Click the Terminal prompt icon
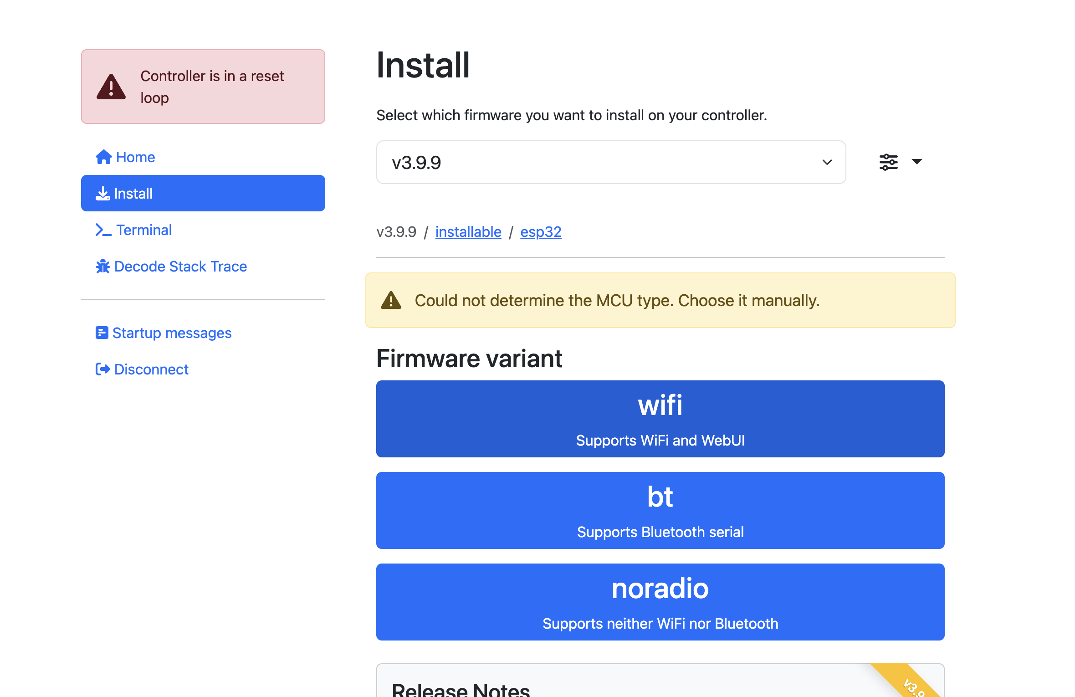Image resolution: width=1075 pixels, height=697 pixels. coord(103,230)
